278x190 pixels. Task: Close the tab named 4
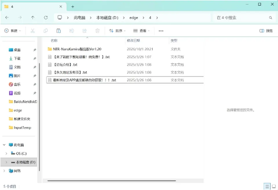pos(61,7)
